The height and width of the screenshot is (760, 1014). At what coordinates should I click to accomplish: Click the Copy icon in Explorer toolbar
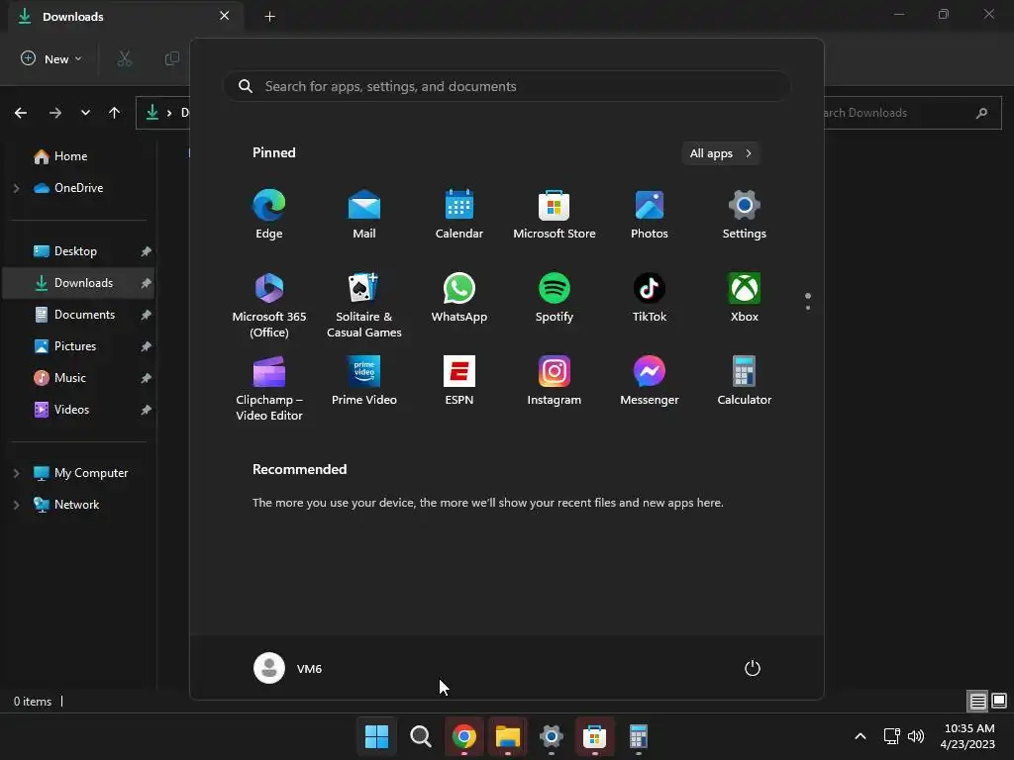click(172, 58)
